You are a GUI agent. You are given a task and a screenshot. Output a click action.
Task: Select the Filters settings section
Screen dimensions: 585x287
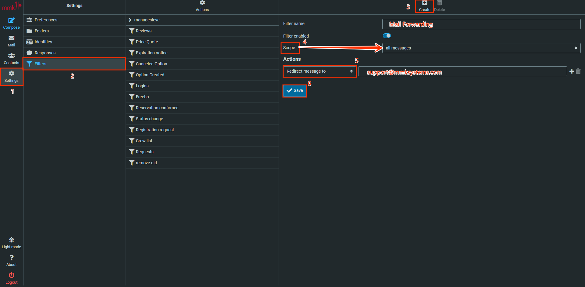tap(74, 64)
